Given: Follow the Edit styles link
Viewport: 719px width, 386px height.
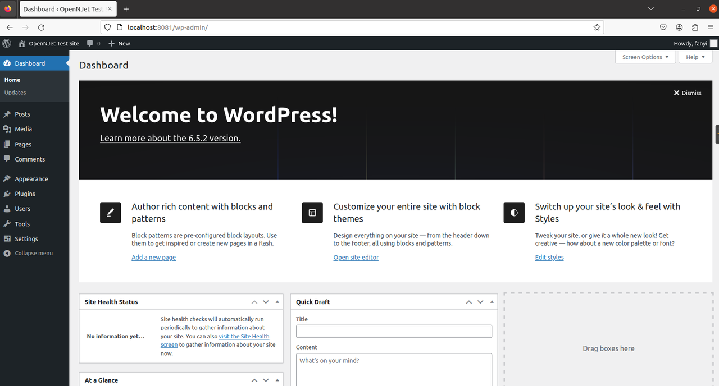Looking at the screenshot, I should (549, 258).
